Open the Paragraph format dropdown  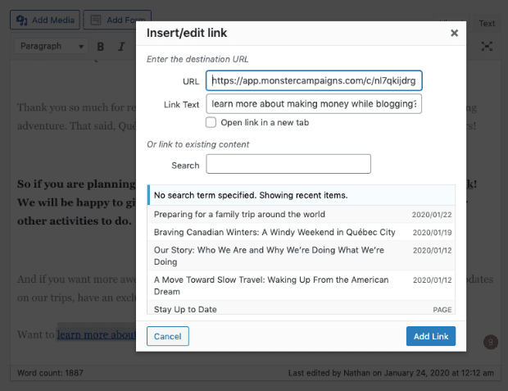[x=51, y=47]
